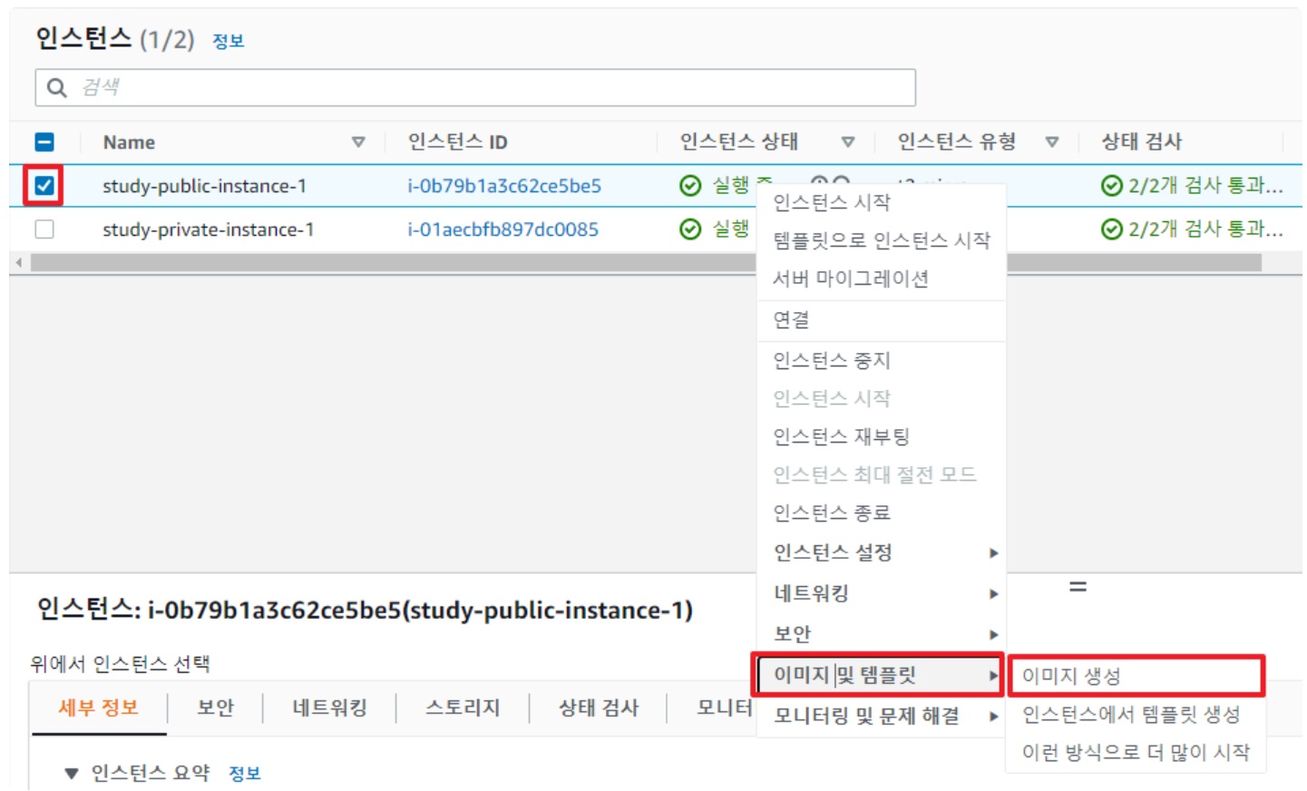Click the 인스턴스 ID column header

[x=458, y=142]
